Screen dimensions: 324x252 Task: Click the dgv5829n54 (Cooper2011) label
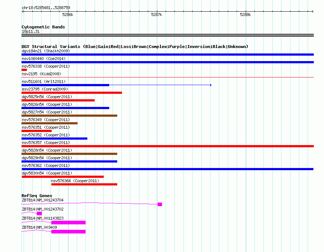(47, 158)
